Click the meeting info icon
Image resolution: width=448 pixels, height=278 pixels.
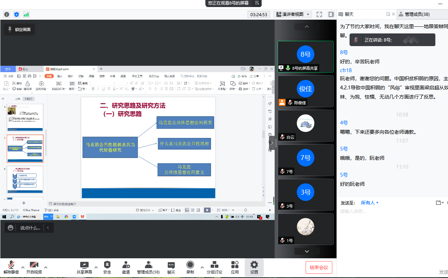[7, 14]
